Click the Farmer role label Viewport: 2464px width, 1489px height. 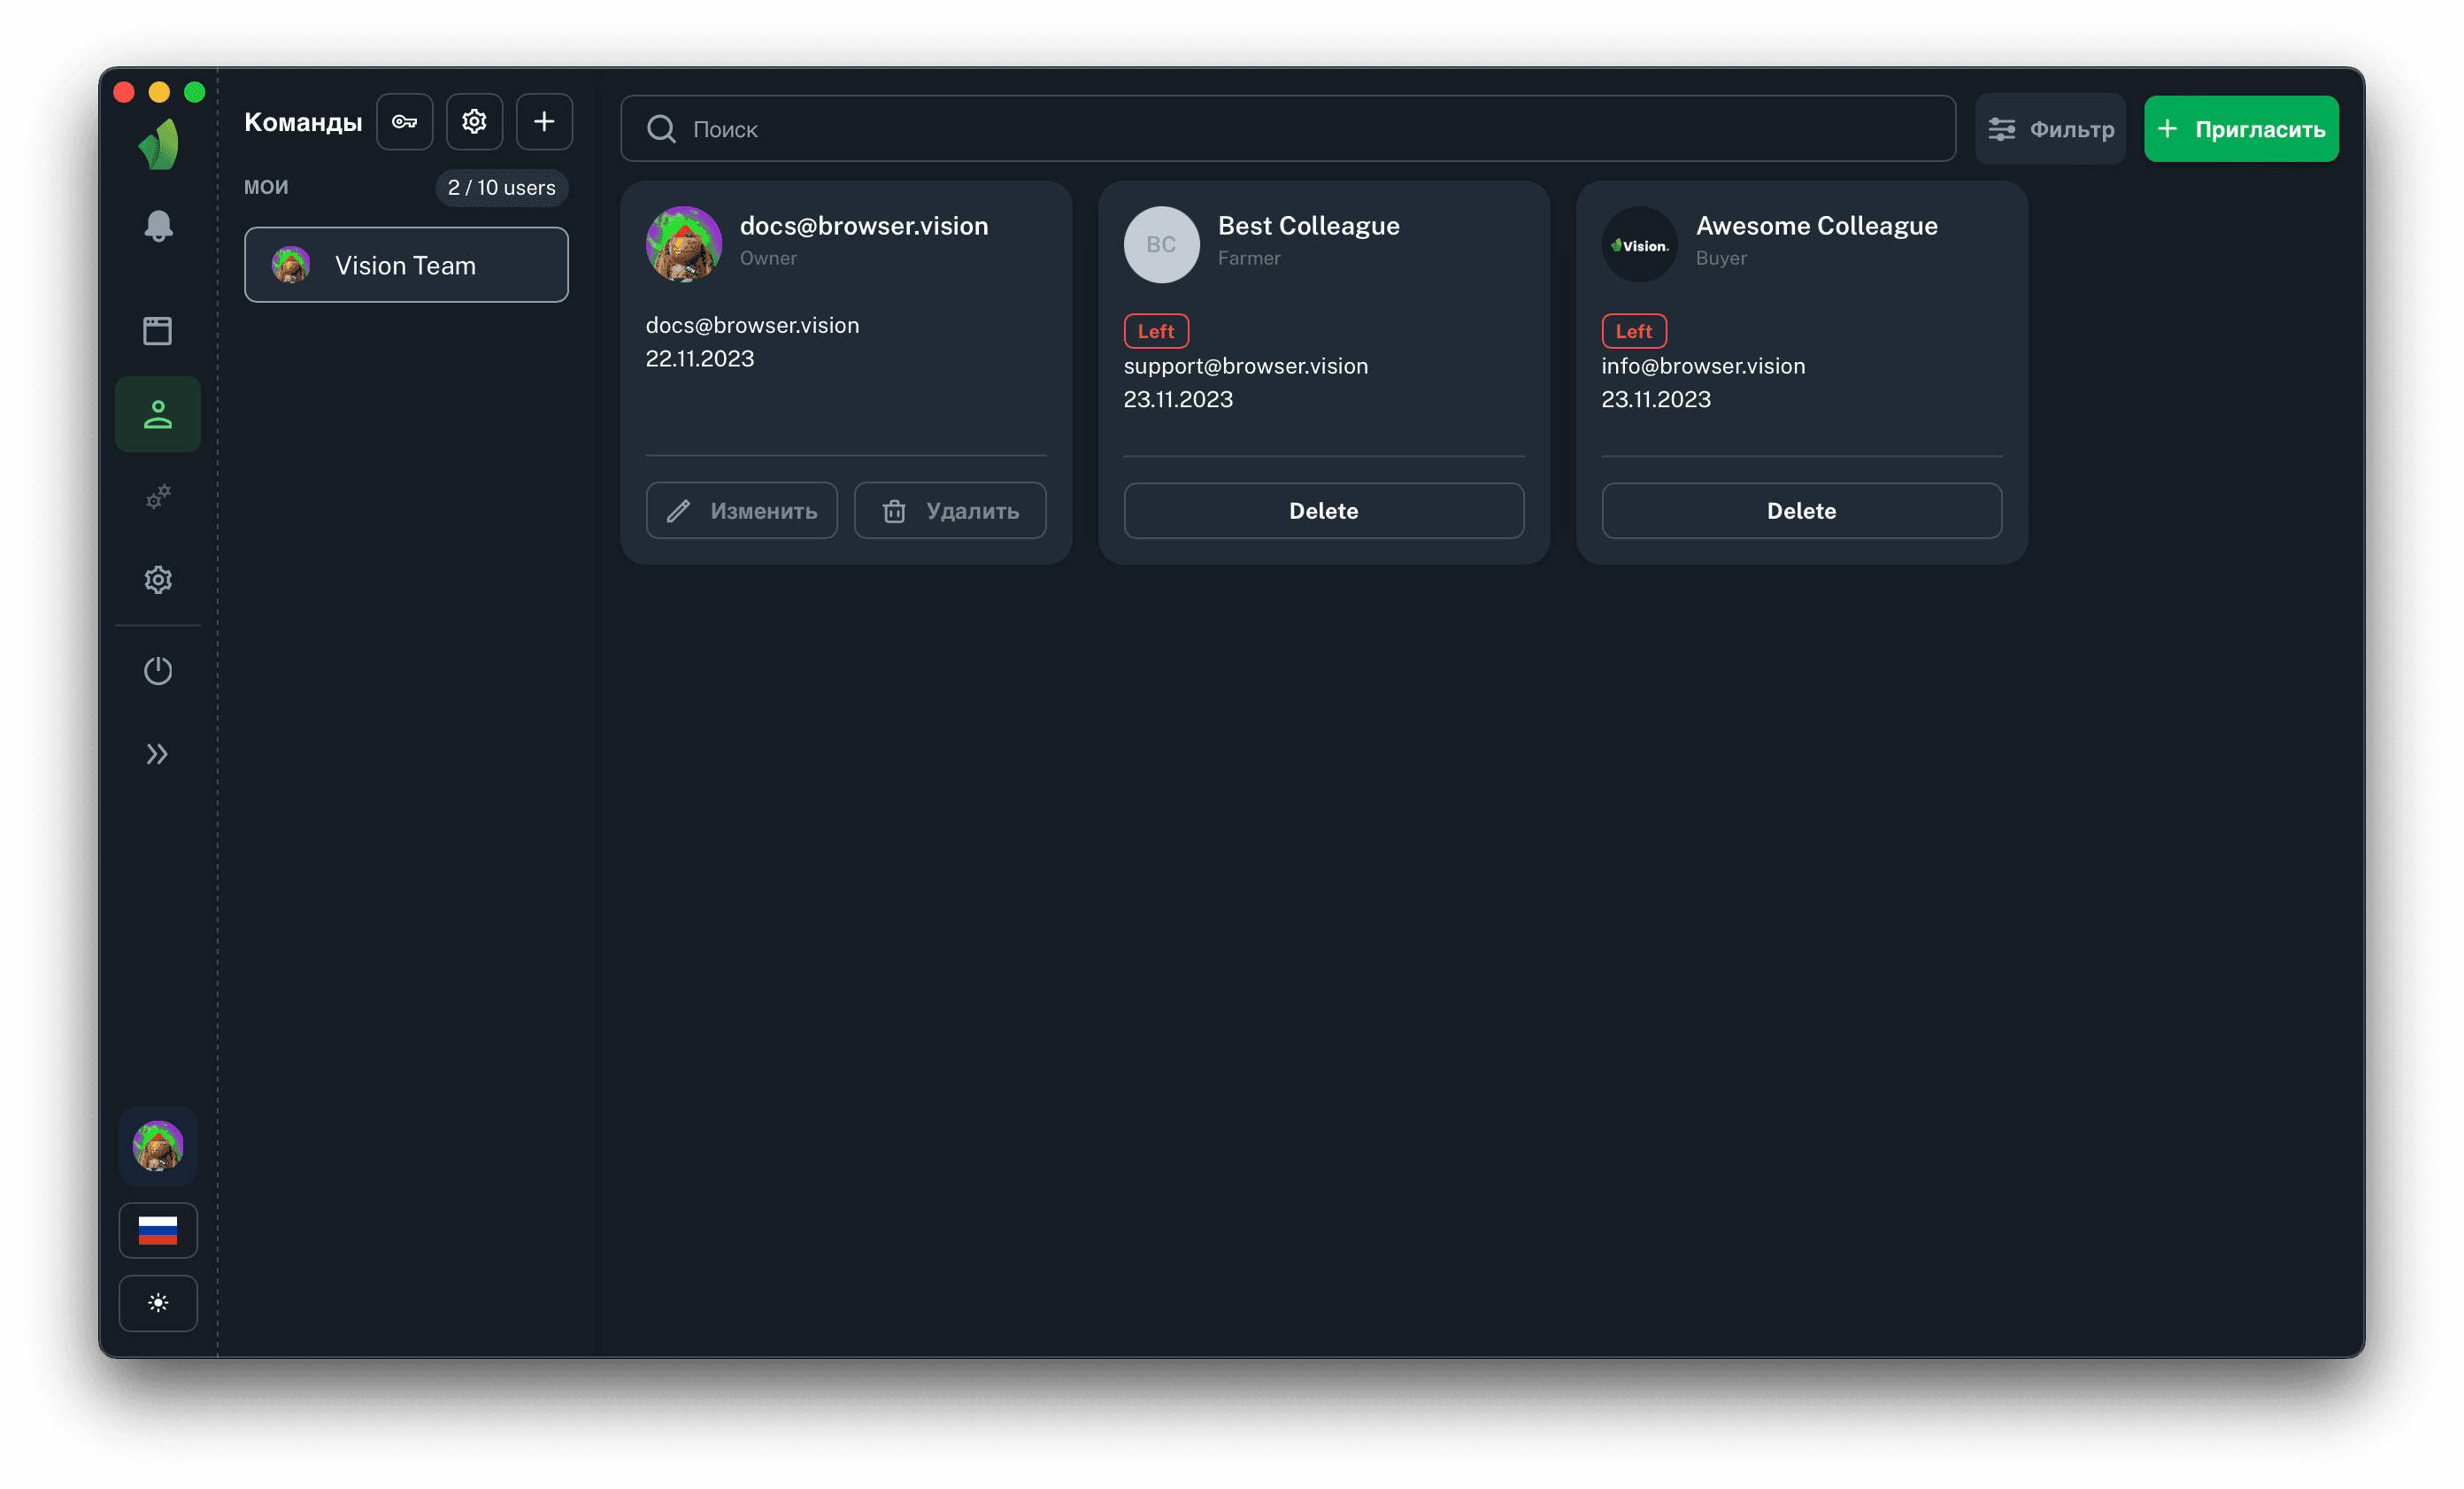pyautogui.click(x=1249, y=258)
